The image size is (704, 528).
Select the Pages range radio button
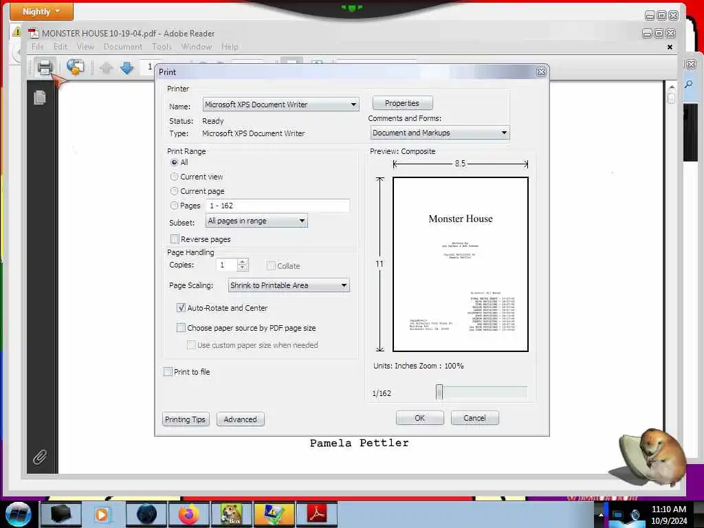(174, 206)
